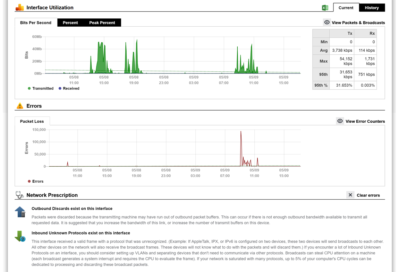Click the Network Prescription stethoscope icon
The height and width of the screenshot is (272, 399).
(19, 195)
